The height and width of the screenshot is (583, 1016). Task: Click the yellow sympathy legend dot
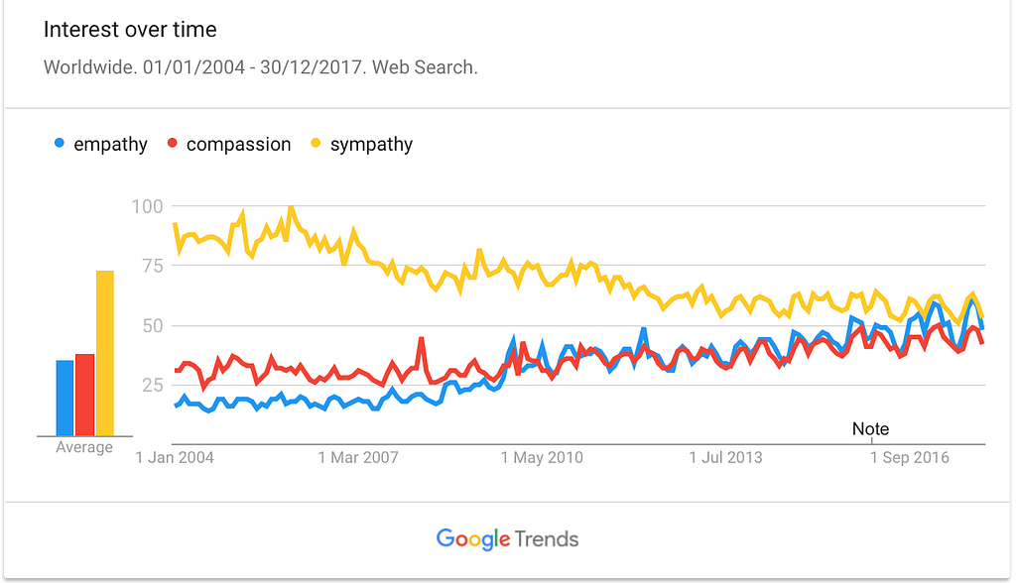pos(316,145)
